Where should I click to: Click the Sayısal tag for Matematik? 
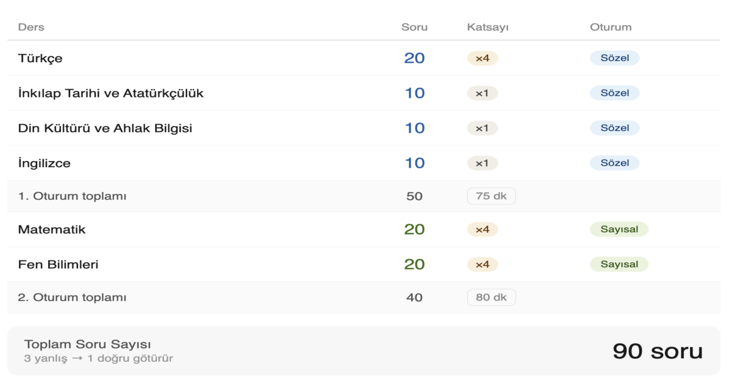pos(619,230)
